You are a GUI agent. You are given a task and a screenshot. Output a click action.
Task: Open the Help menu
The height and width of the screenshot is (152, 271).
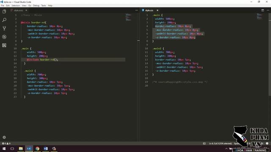[x=50, y=5]
